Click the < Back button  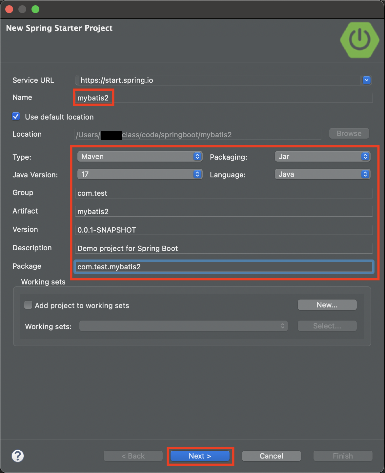(133, 456)
